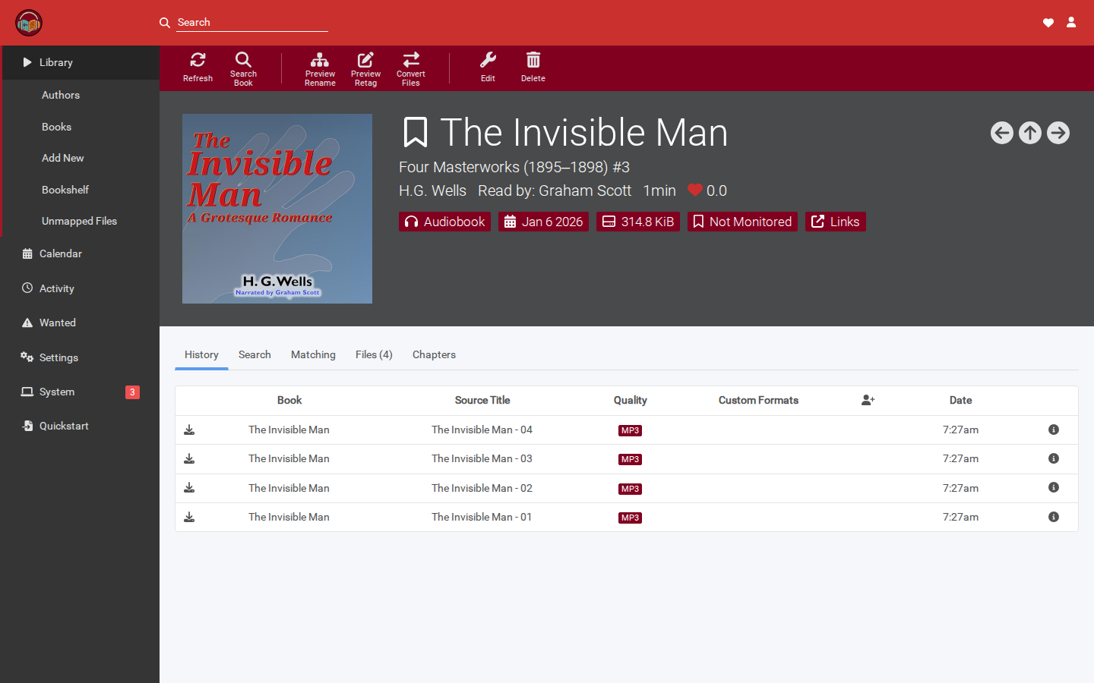Open Quickstart page
This screenshot has width=1094, height=683.
(x=80, y=426)
